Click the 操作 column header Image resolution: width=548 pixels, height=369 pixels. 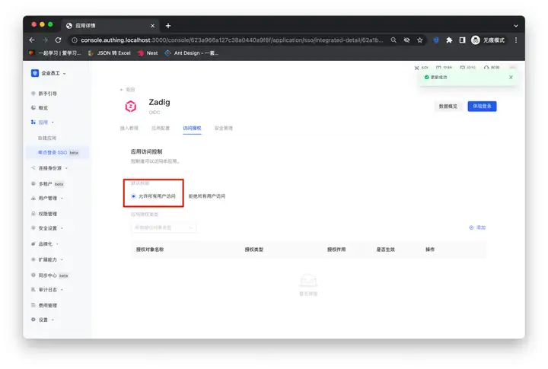pyautogui.click(x=430, y=250)
